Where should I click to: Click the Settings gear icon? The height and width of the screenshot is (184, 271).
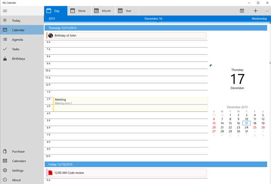click(5, 170)
